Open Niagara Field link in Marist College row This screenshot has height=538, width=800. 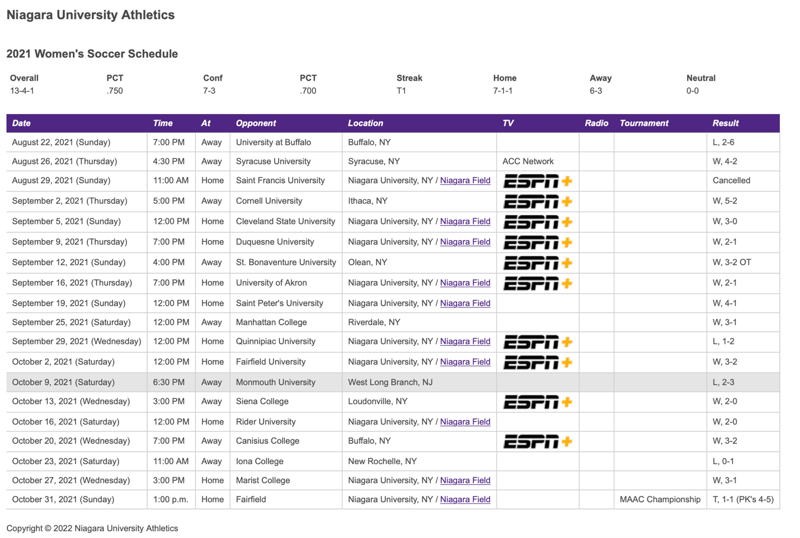pyautogui.click(x=465, y=480)
